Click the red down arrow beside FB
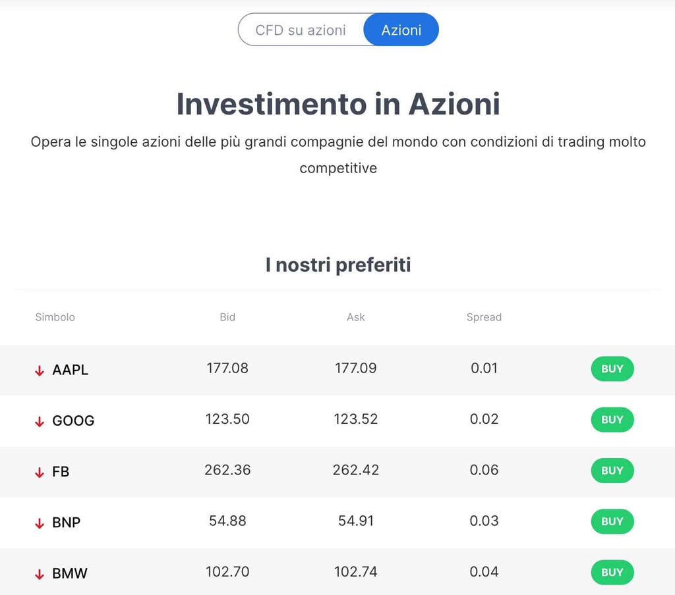This screenshot has height=595, width=675. (x=40, y=472)
